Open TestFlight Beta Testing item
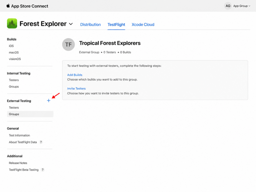 pyautogui.click(x=24, y=170)
